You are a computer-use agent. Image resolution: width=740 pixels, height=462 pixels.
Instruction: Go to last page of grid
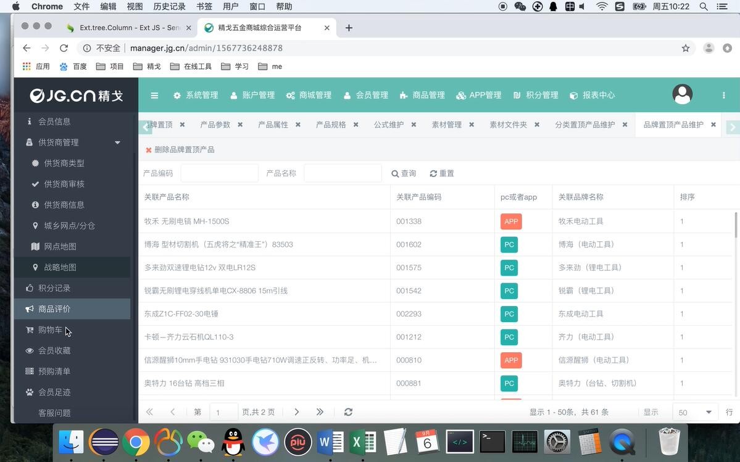tap(320, 411)
